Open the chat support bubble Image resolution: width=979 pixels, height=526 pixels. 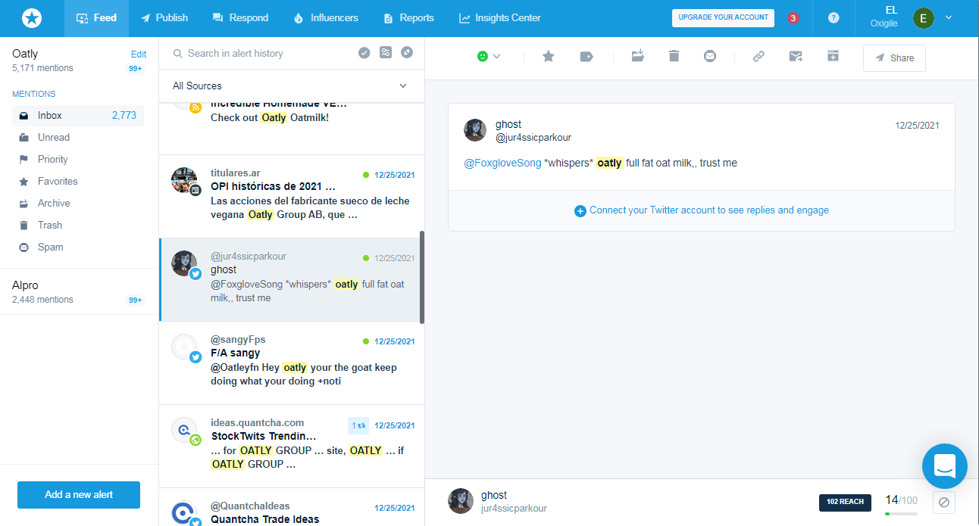(x=945, y=465)
